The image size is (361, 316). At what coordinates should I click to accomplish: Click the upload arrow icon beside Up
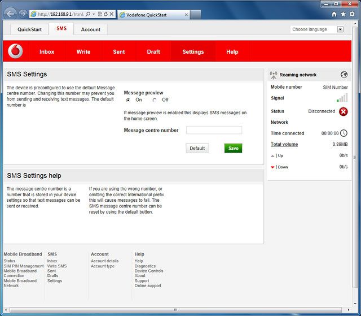(x=272, y=156)
